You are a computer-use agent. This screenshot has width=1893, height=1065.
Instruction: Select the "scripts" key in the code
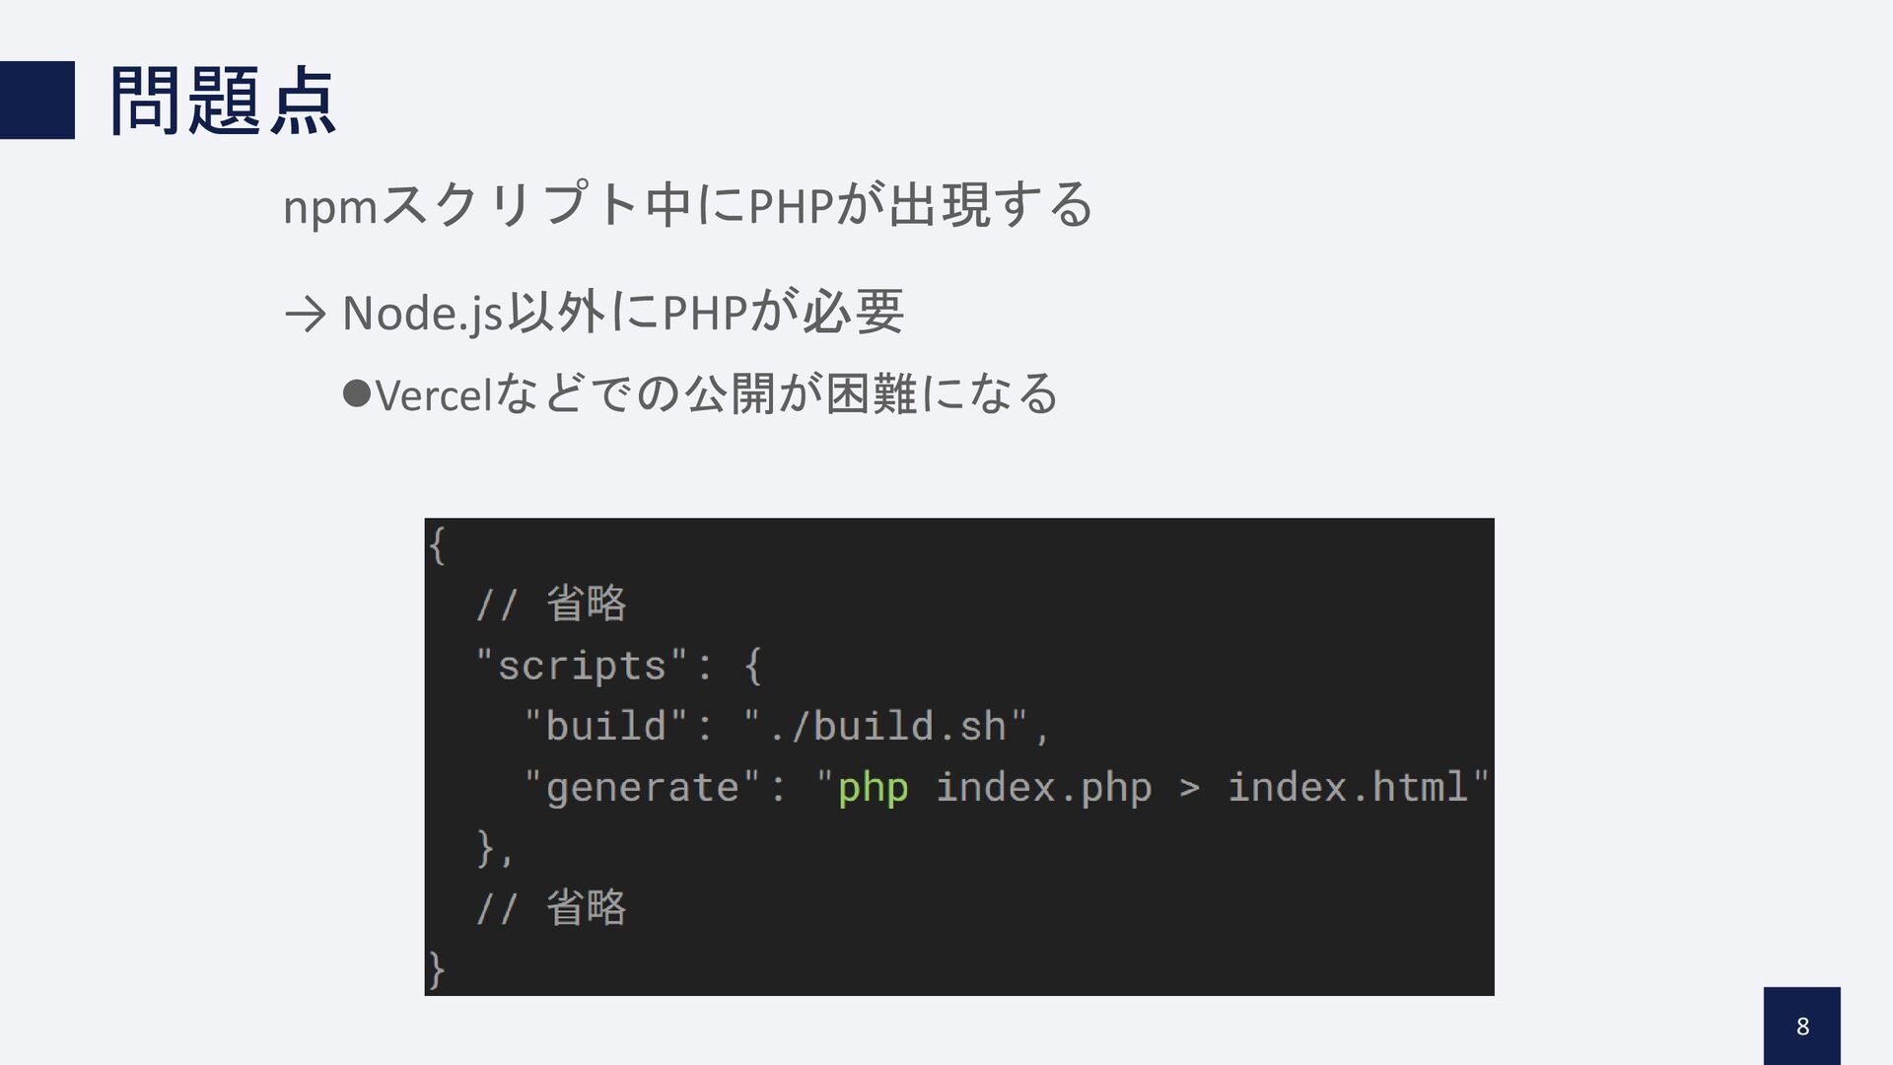(x=582, y=666)
